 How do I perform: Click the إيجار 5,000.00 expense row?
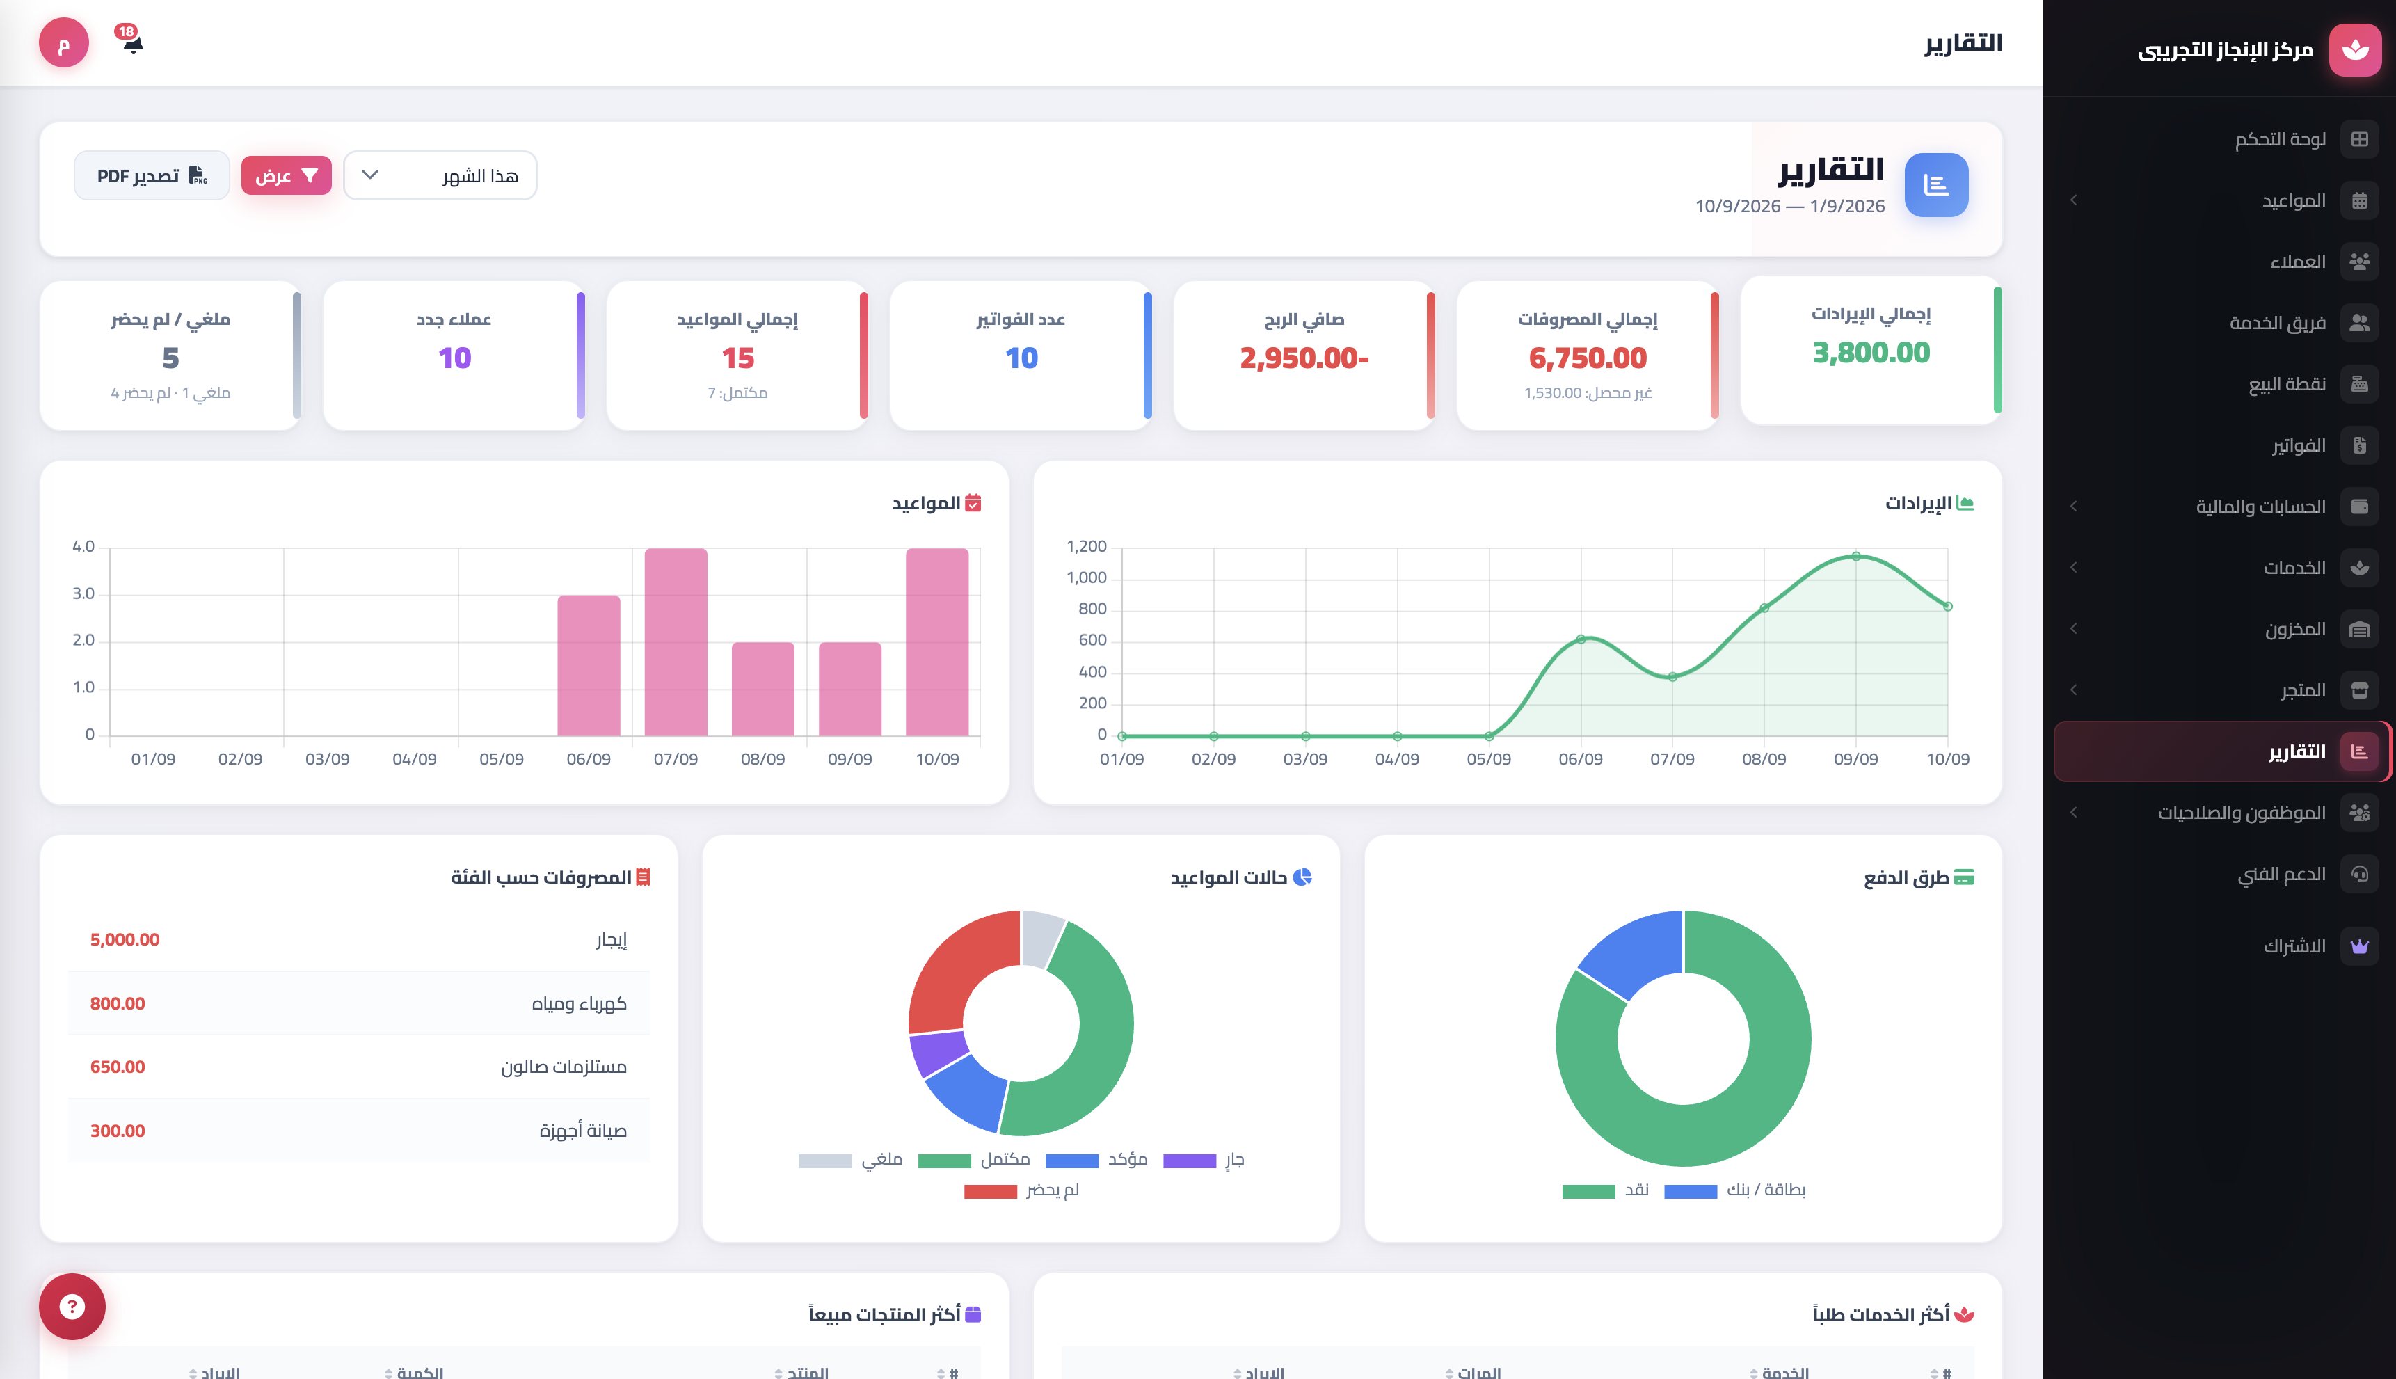pos(358,939)
